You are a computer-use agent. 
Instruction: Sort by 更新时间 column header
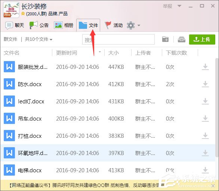tap(67, 53)
